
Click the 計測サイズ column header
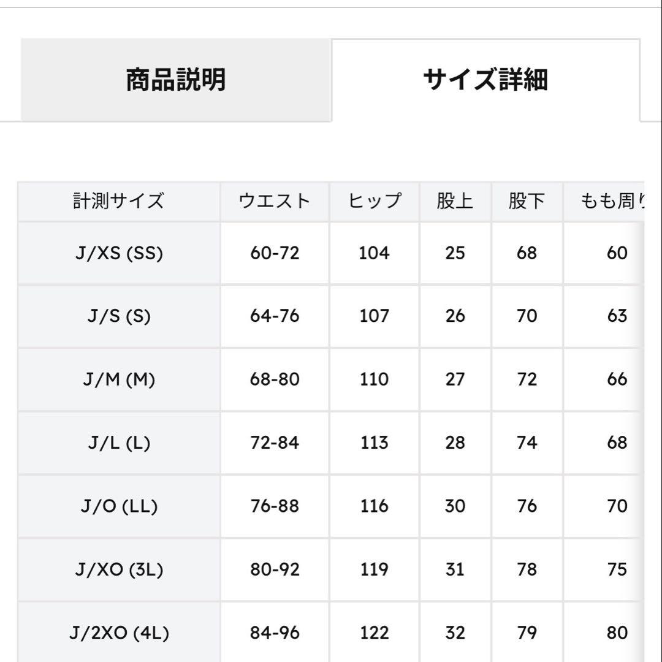(x=118, y=200)
